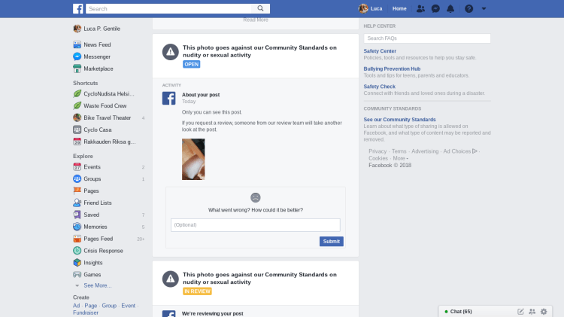Open the friend requests icon

[420, 8]
